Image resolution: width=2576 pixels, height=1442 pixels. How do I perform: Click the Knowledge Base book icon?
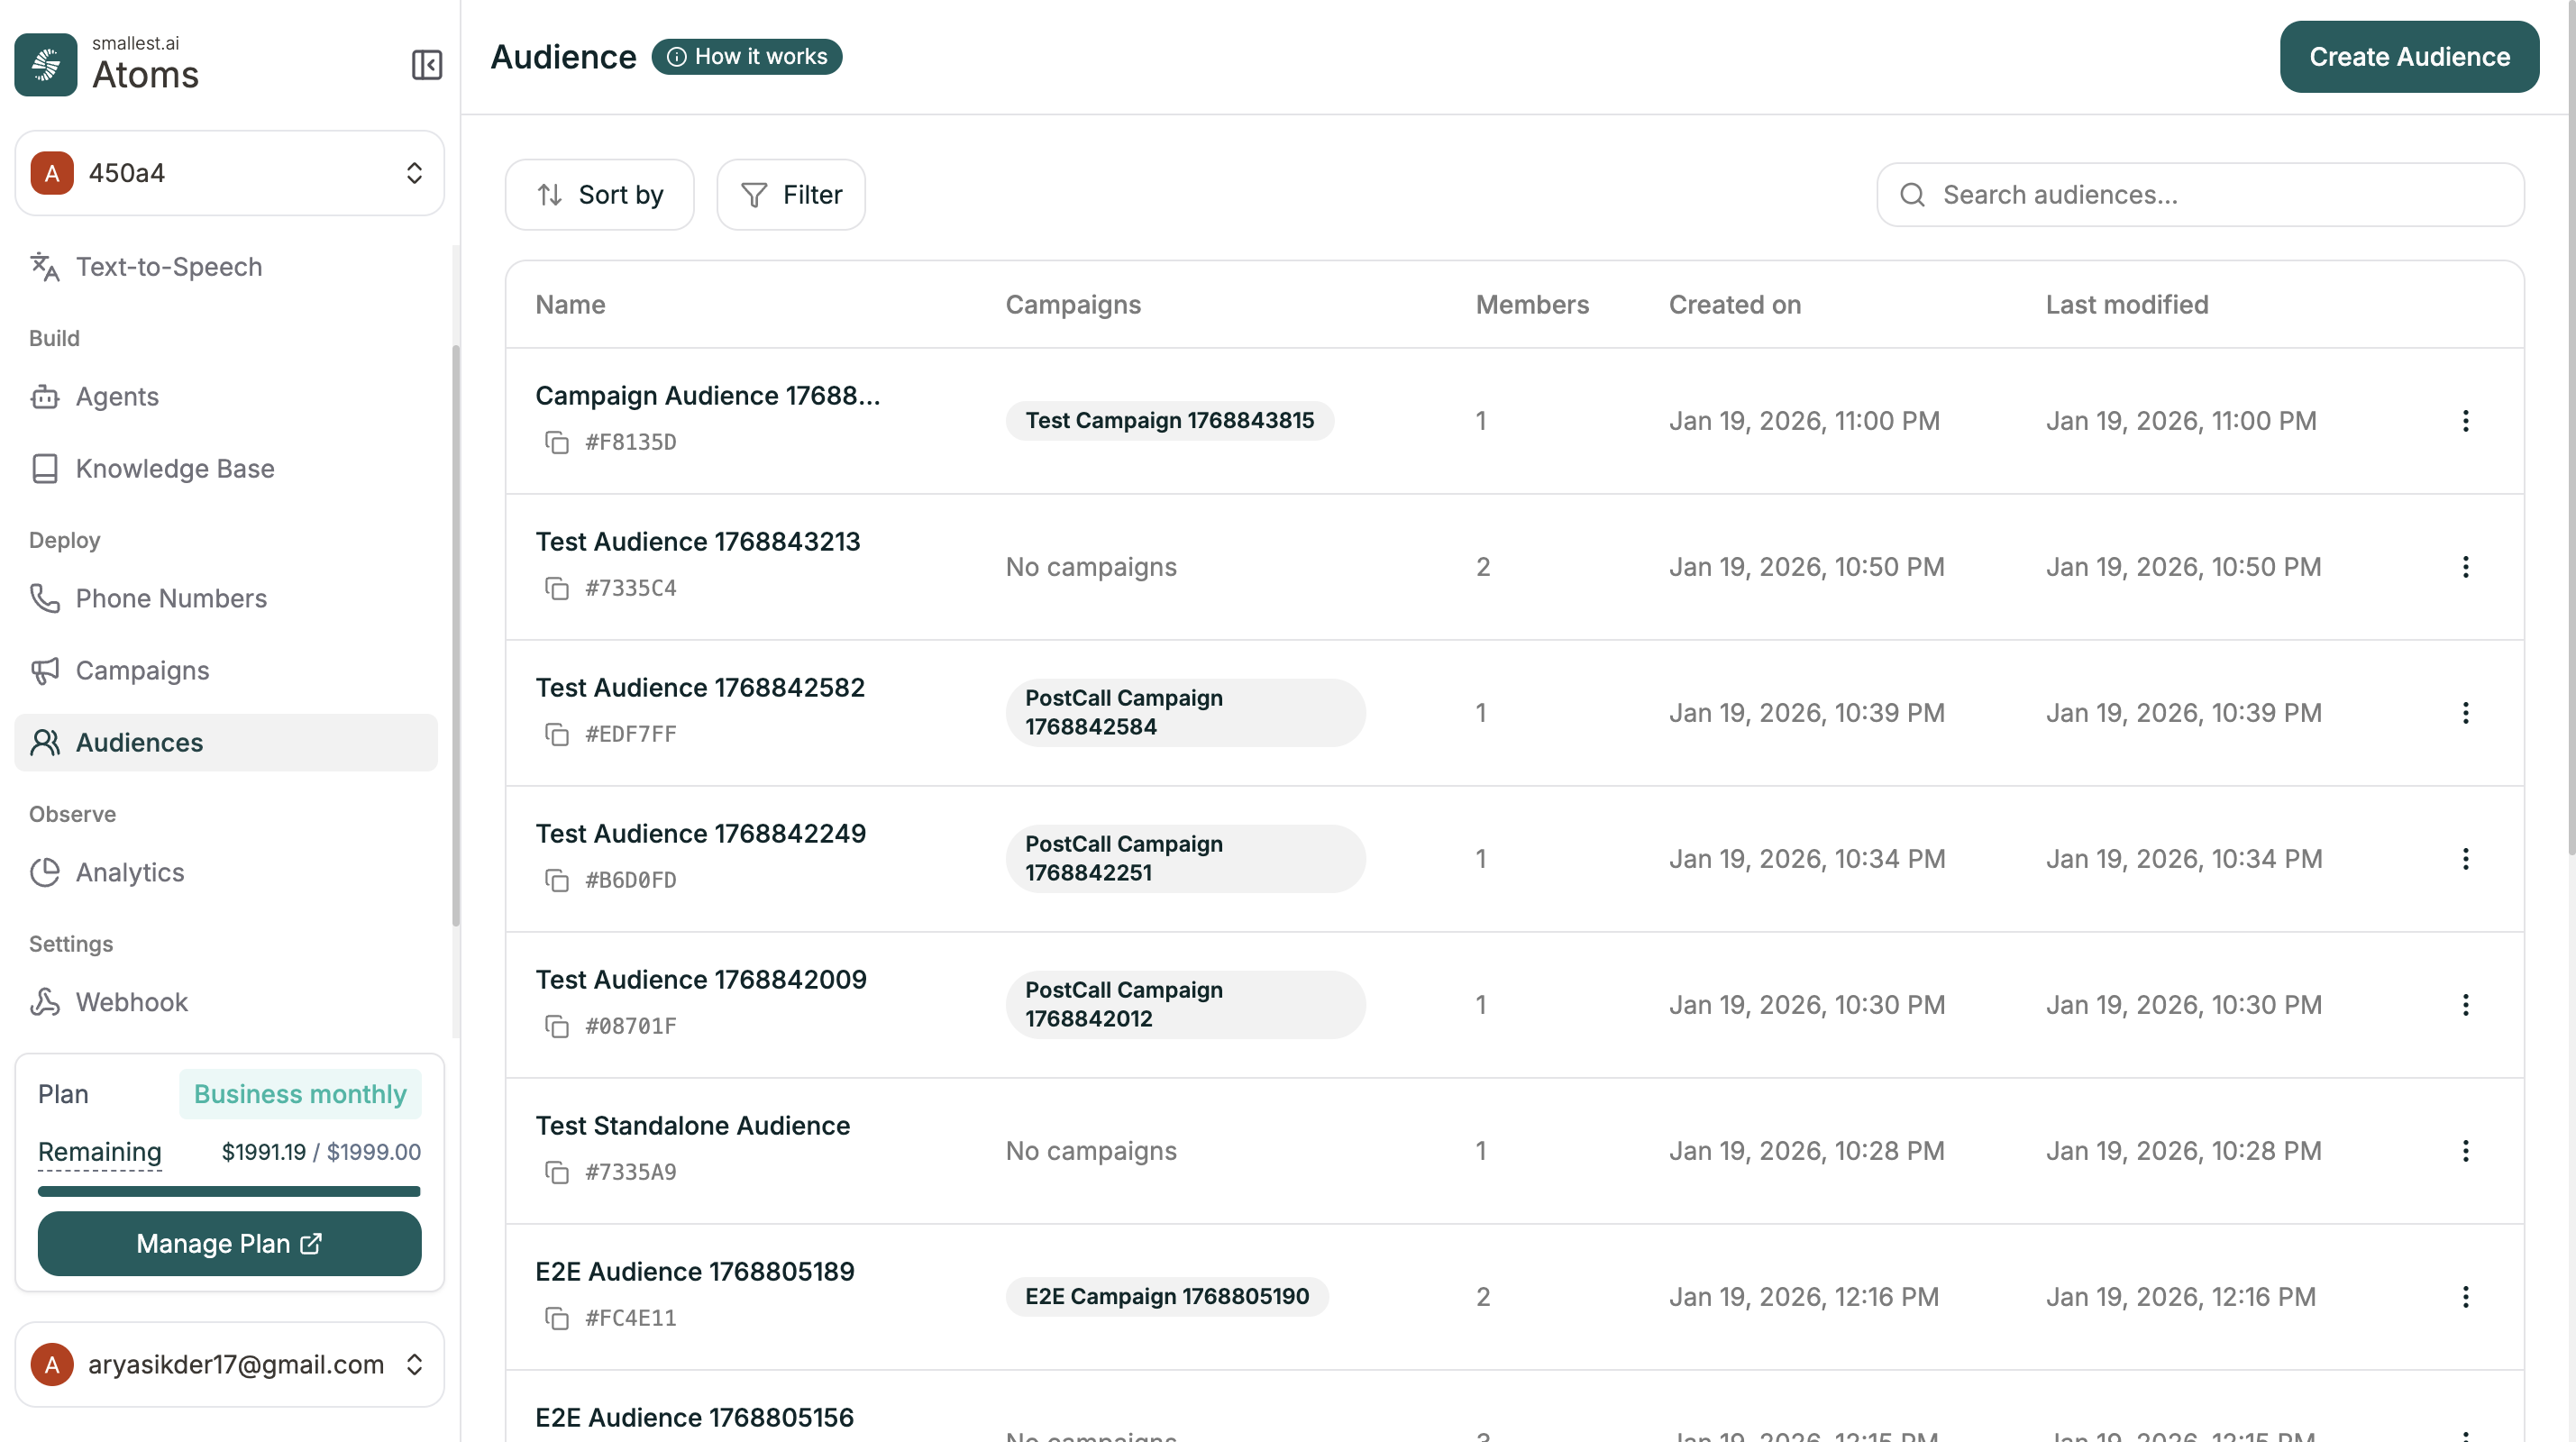tap(44, 468)
